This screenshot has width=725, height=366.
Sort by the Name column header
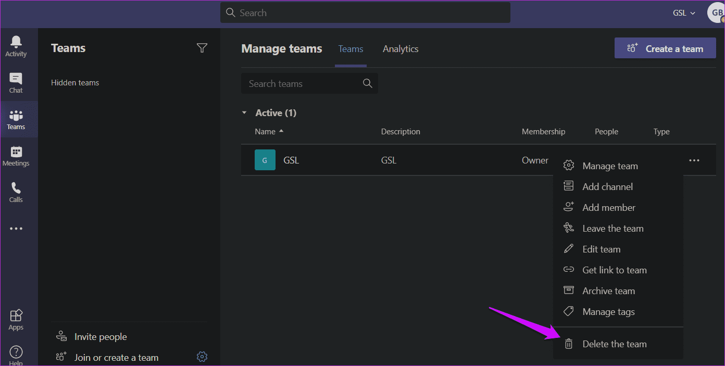click(269, 132)
